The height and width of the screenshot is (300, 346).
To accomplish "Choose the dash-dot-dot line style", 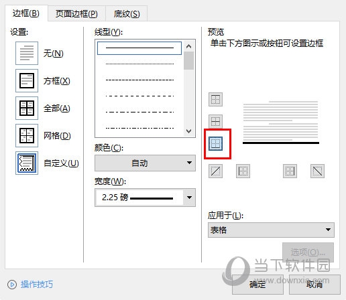I will (x=139, y=128).
